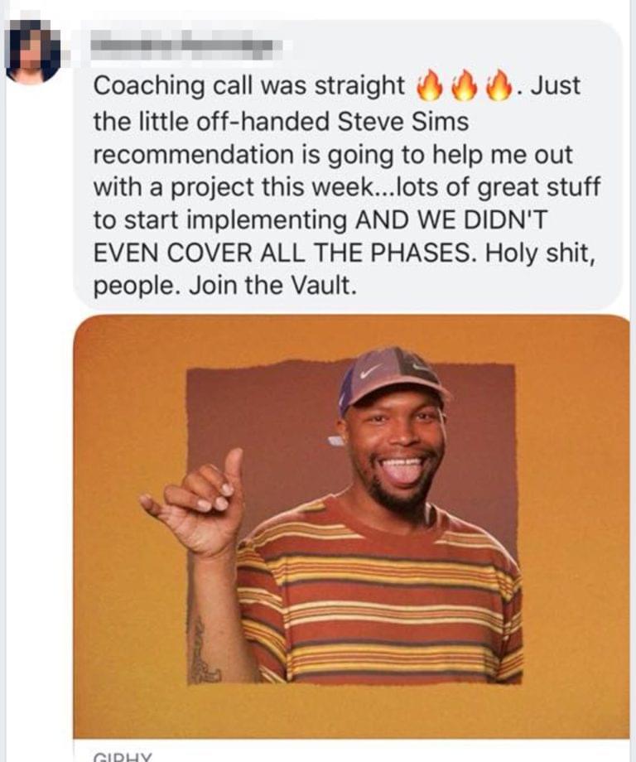636x762 pixels.
Task: Click the GIPHY source label
Action: [123, 757]
